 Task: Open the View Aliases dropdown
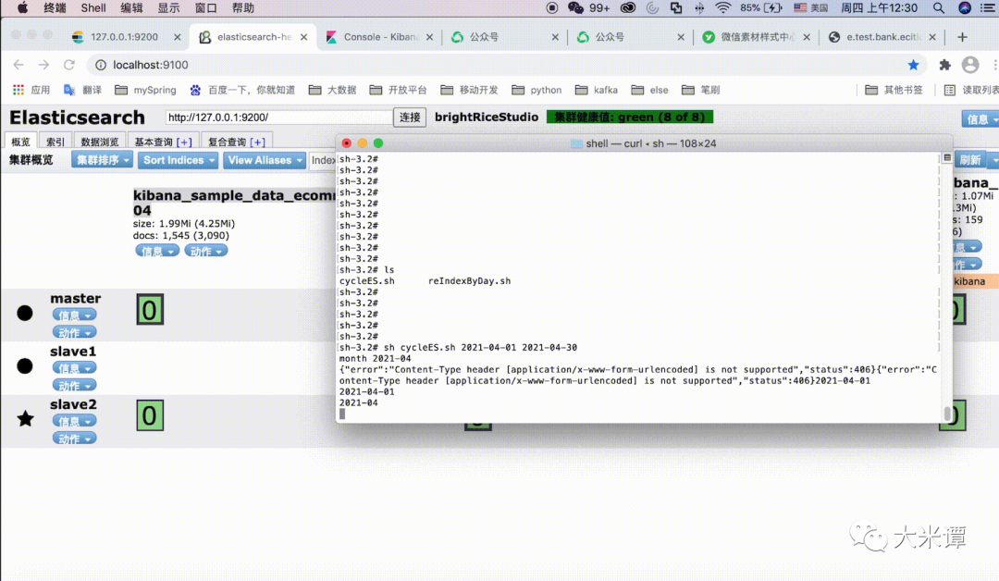[265, 160]
